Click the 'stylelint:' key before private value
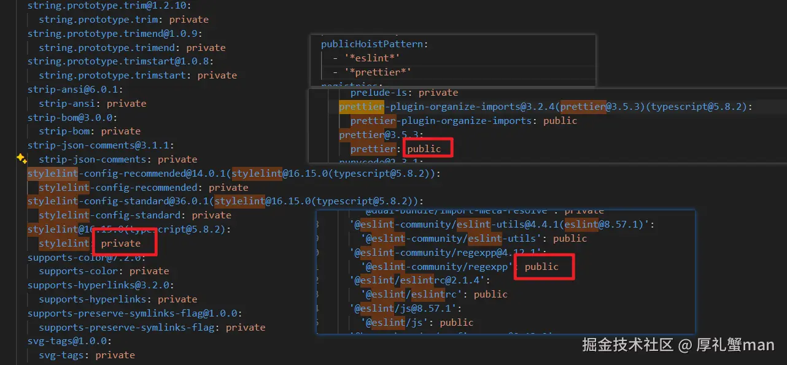 pyautogui.click(x=67, y=244)
